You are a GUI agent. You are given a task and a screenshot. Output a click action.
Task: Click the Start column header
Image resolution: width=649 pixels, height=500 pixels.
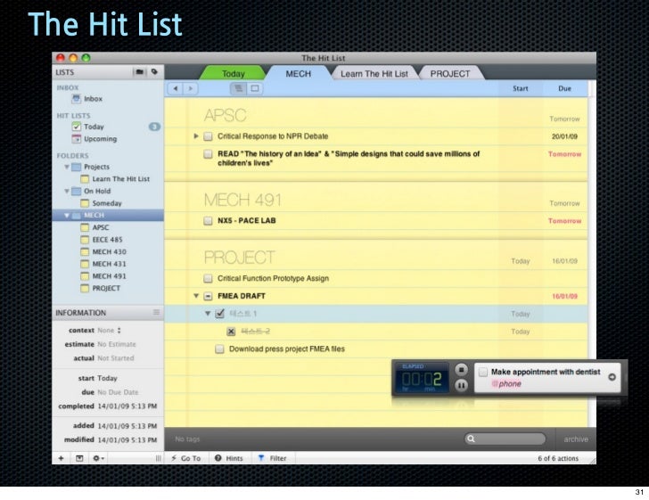pos(521,88)
